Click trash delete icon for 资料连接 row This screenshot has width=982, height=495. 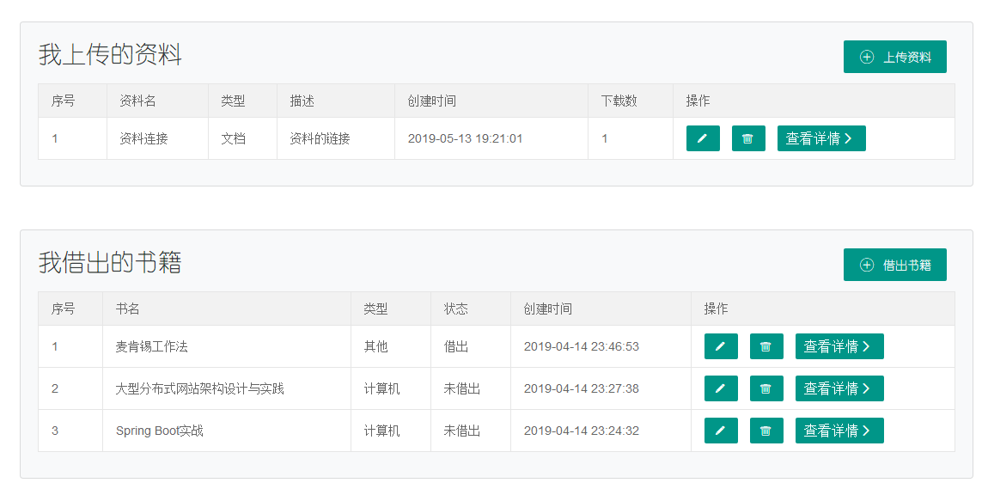748,138
